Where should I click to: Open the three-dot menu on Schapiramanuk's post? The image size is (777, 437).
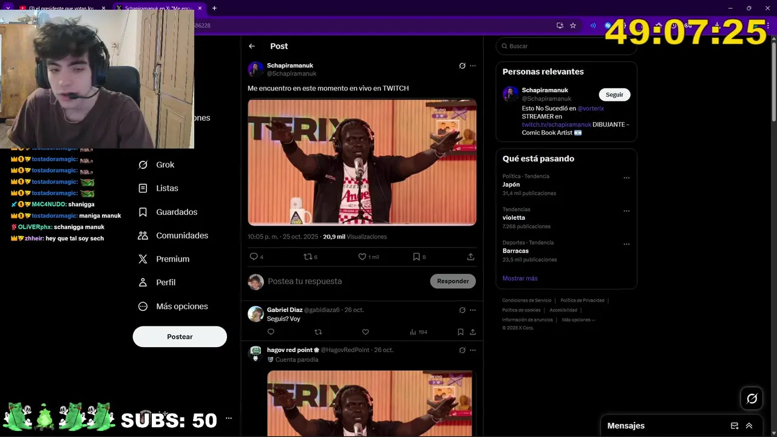[473, 66]
